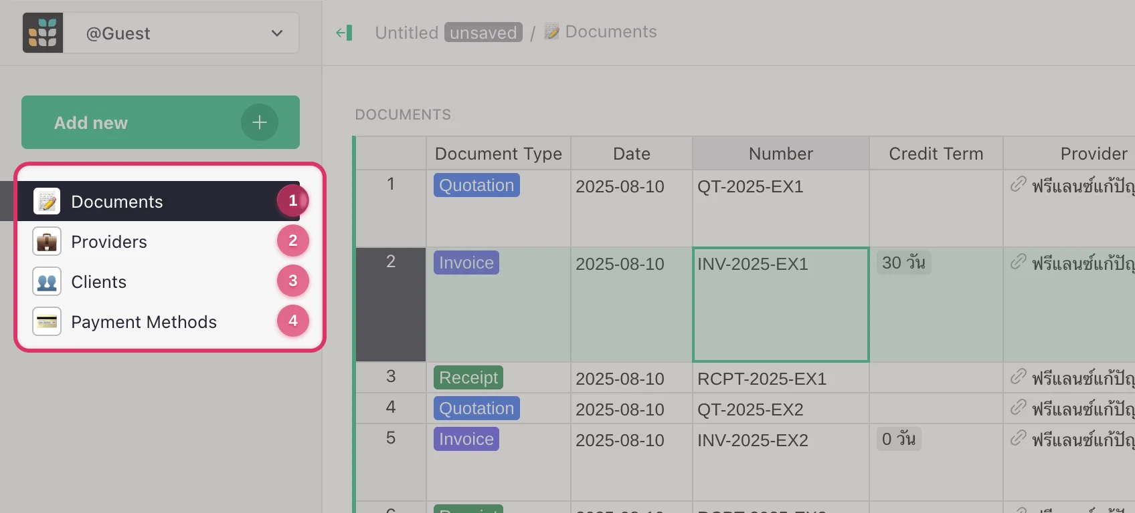
Task: Open provider link icon in row 1
Action: pos(1018,184)
